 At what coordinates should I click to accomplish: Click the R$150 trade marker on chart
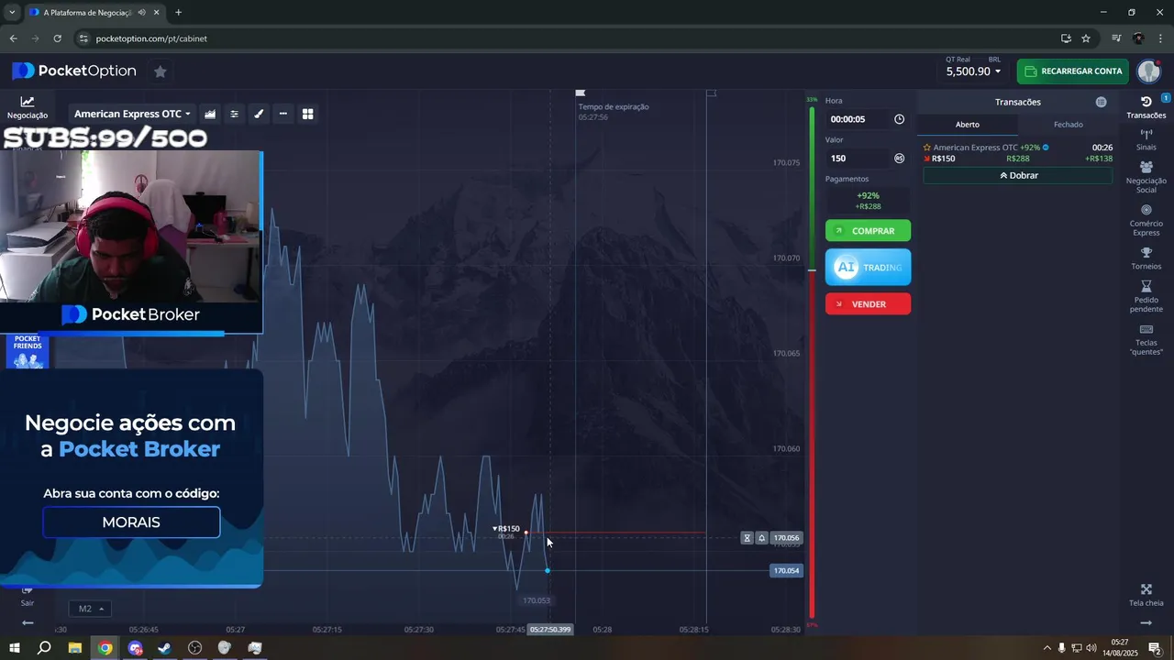coord(506,529)
